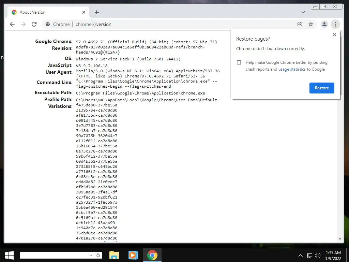Click the Variations: label
The image size is (349, 262).
60,106
